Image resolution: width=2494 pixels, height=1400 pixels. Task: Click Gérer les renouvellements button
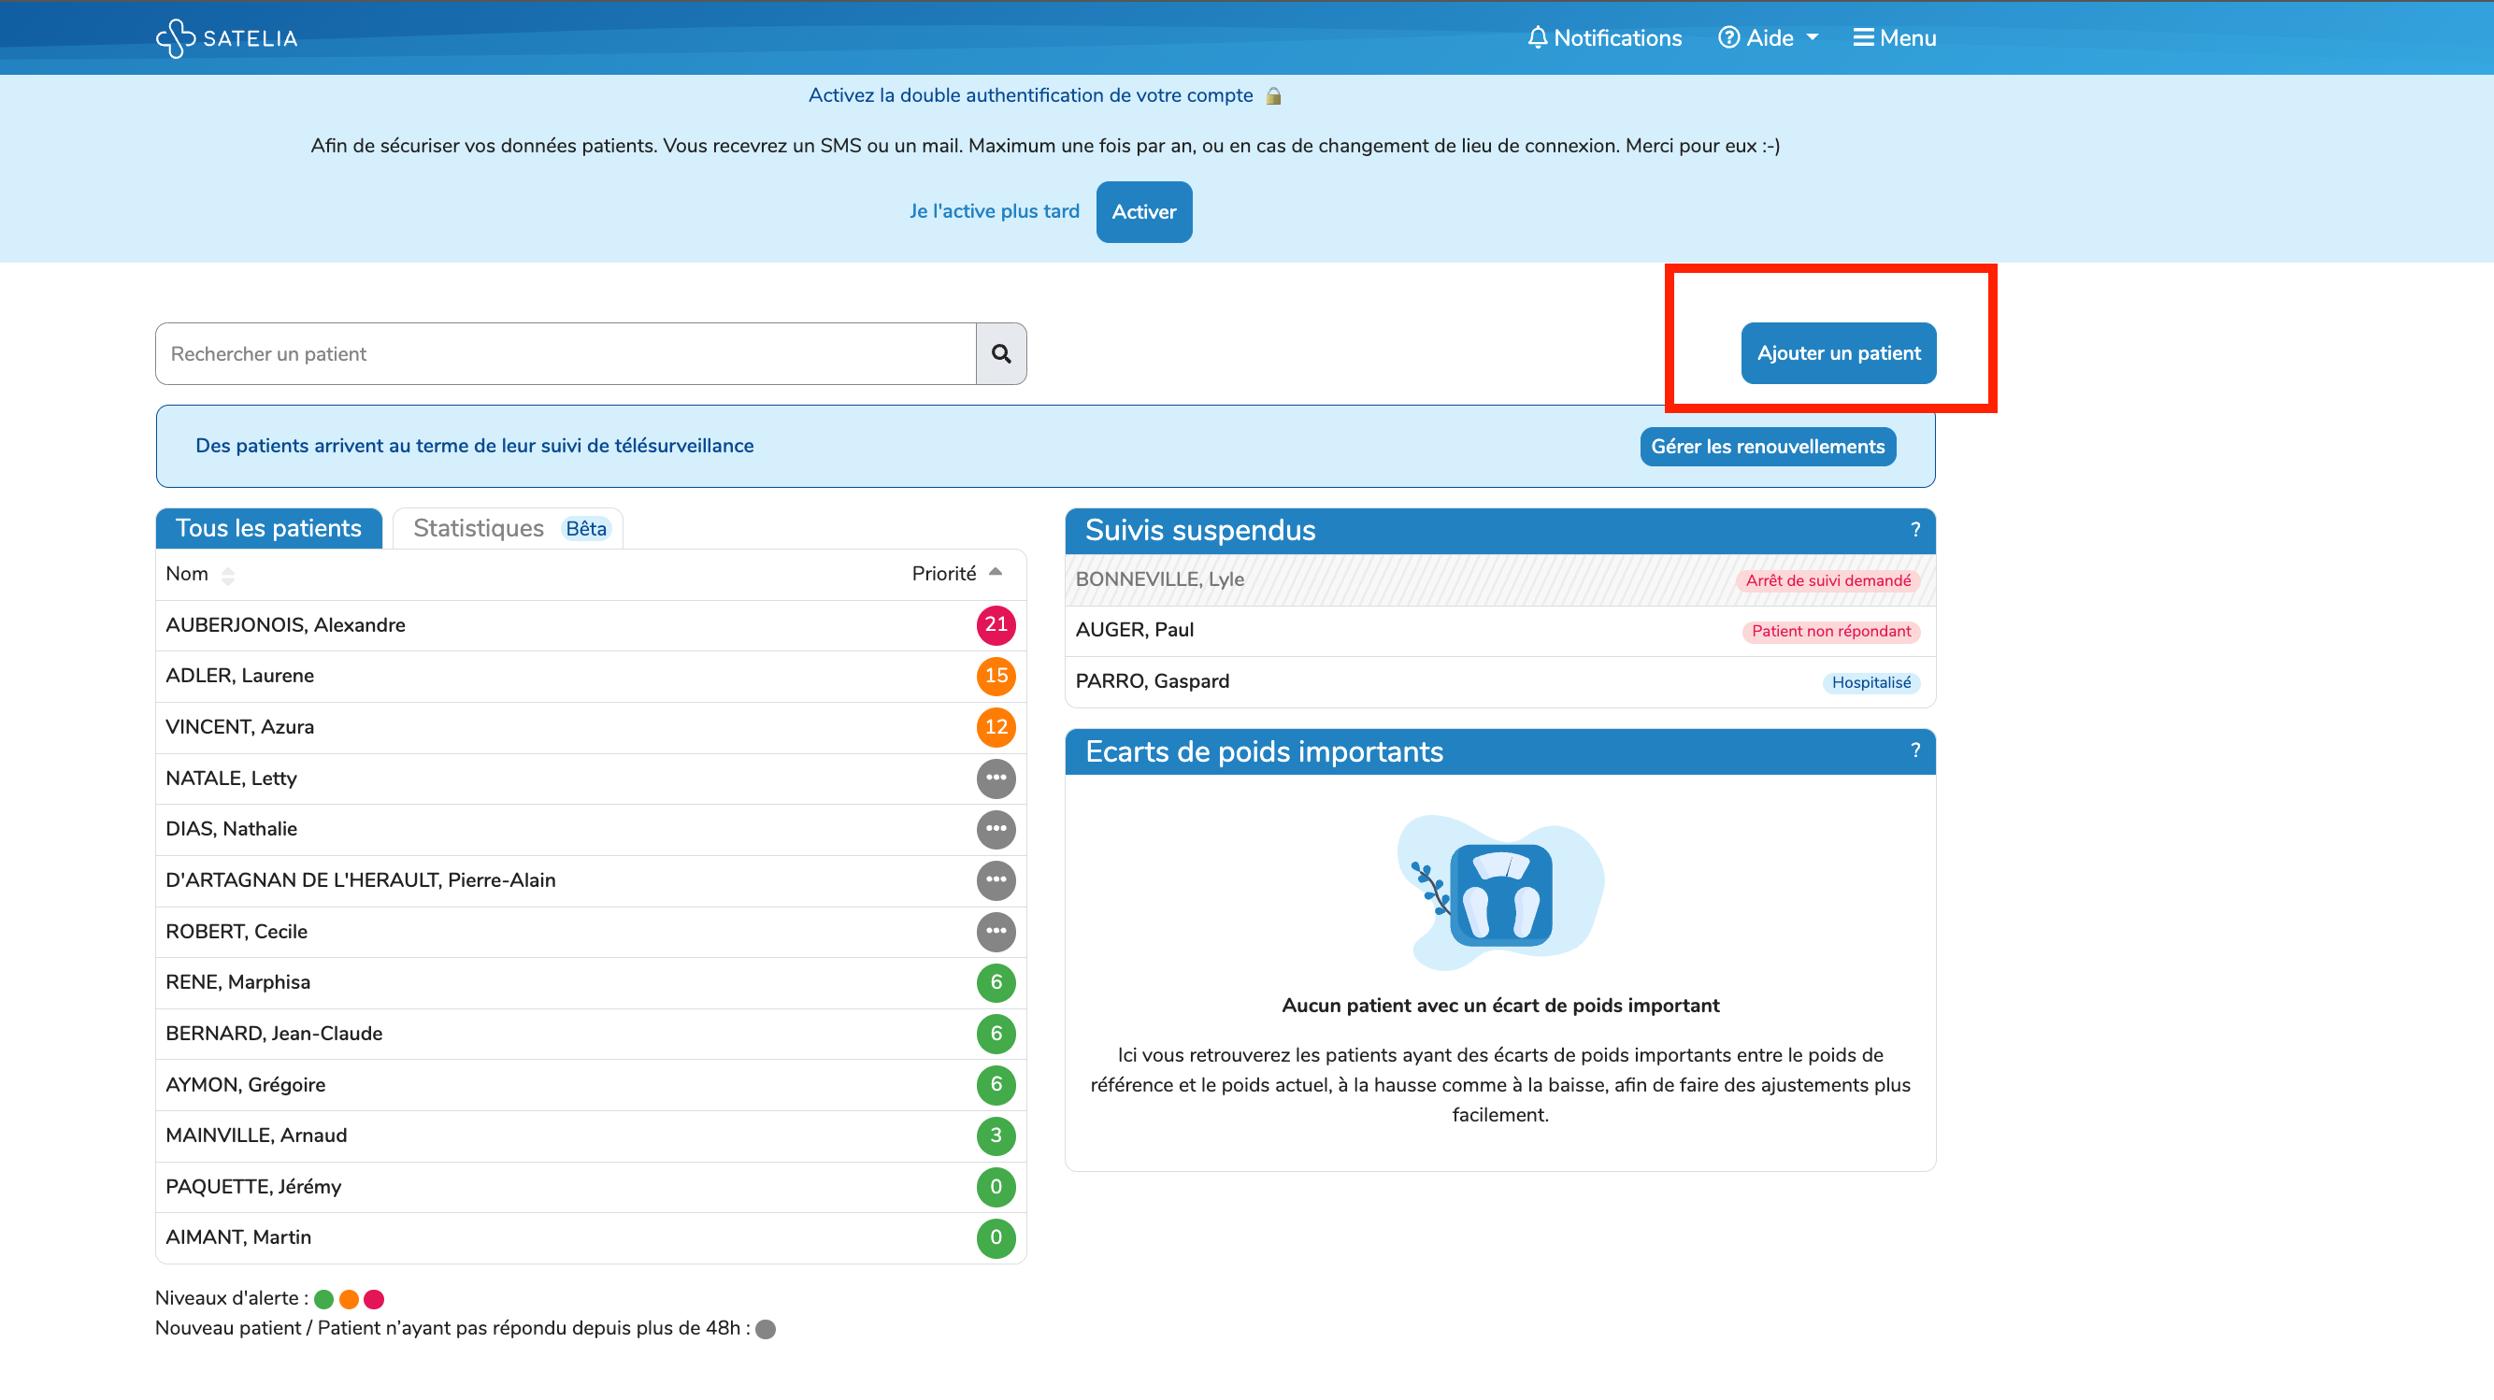click(1767, 447)
